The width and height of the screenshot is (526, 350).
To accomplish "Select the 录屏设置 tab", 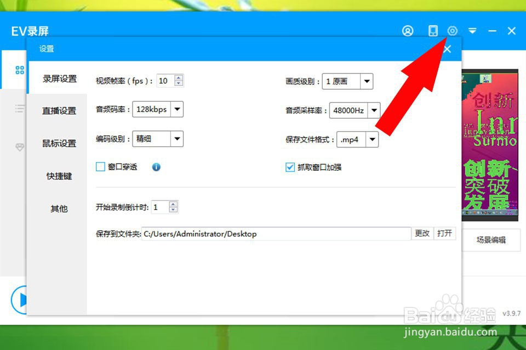I will (x=59, y=79).
